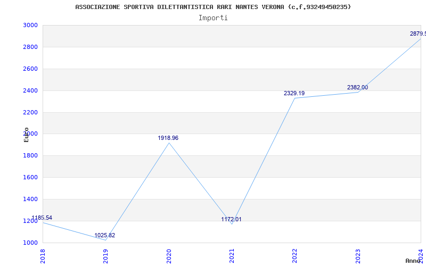Screen dimensions: 426x266
Task: Click the Anno x-axis title
Action: [x=413, y=261]
